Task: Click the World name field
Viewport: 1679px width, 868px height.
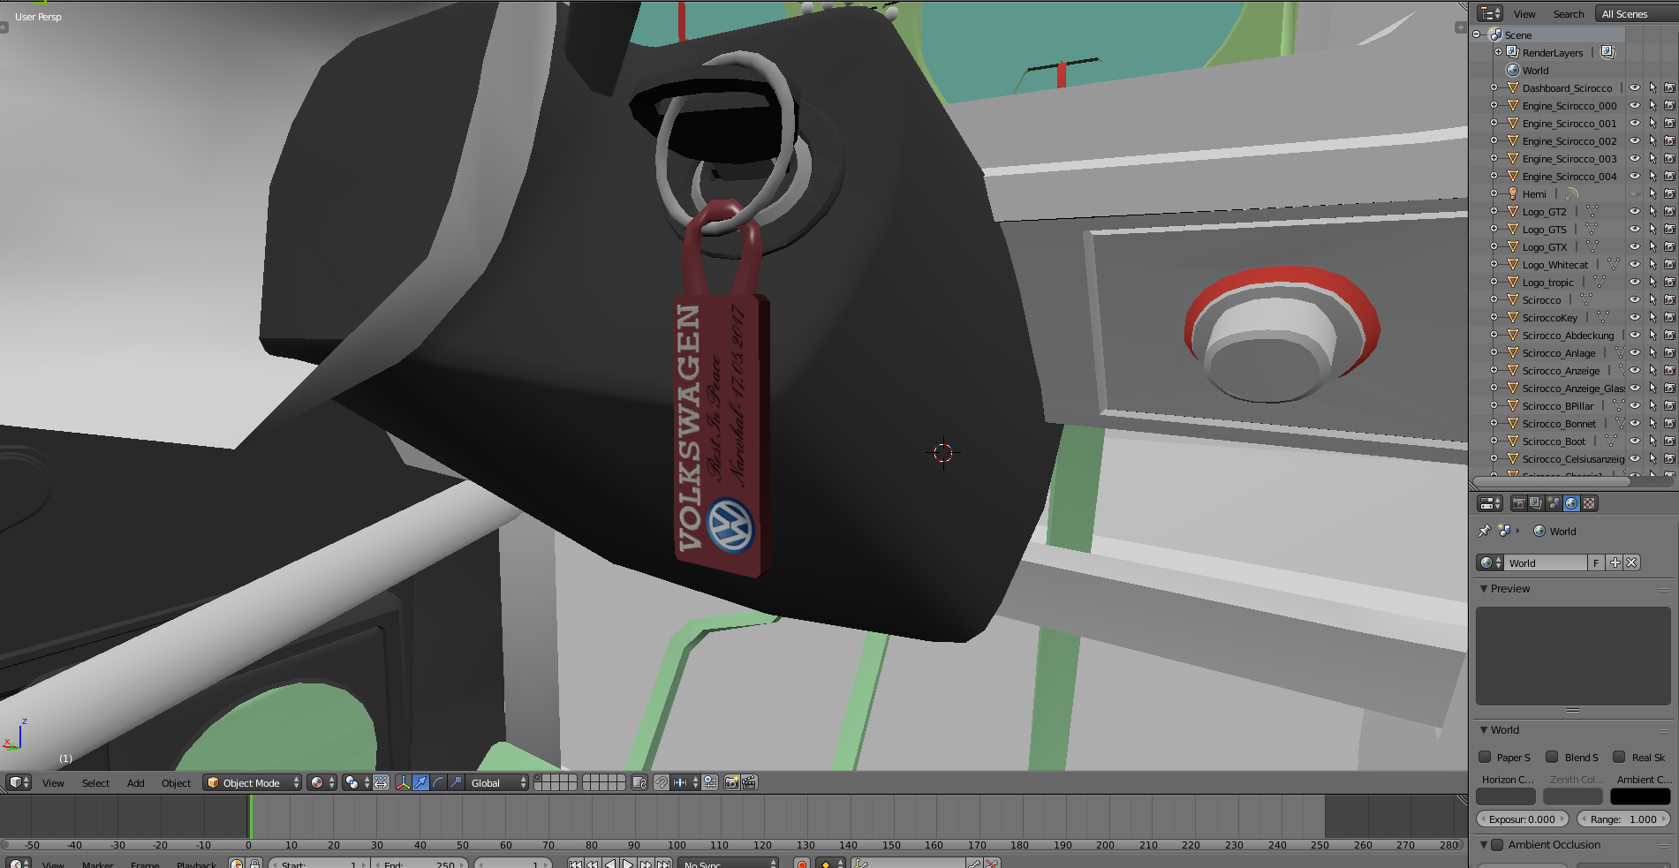Action: click(1546, 562)
